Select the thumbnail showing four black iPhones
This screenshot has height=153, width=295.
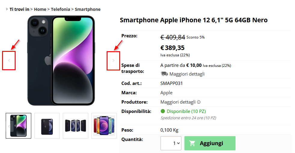click(75, 126)
